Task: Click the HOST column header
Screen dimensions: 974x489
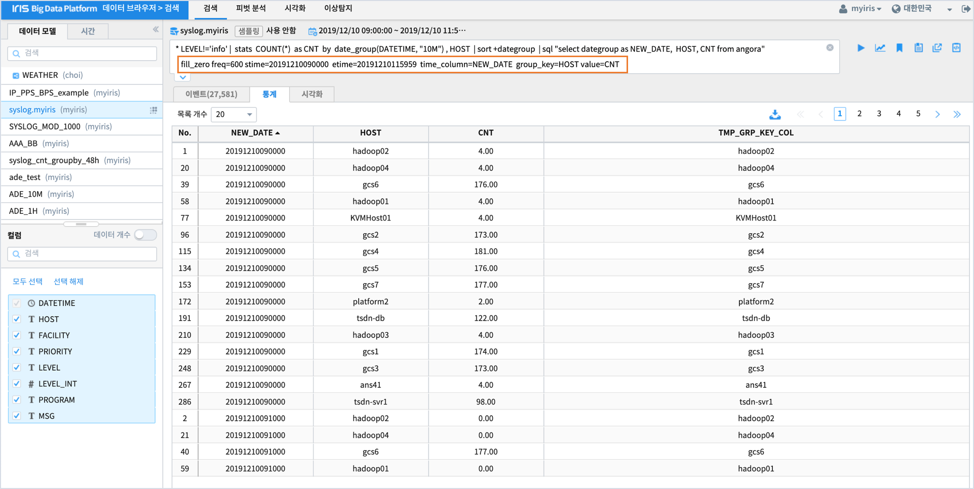Action: [x=370, y=132]
